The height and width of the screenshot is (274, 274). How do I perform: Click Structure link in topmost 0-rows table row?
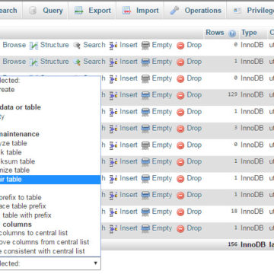(x=55, y=45)
